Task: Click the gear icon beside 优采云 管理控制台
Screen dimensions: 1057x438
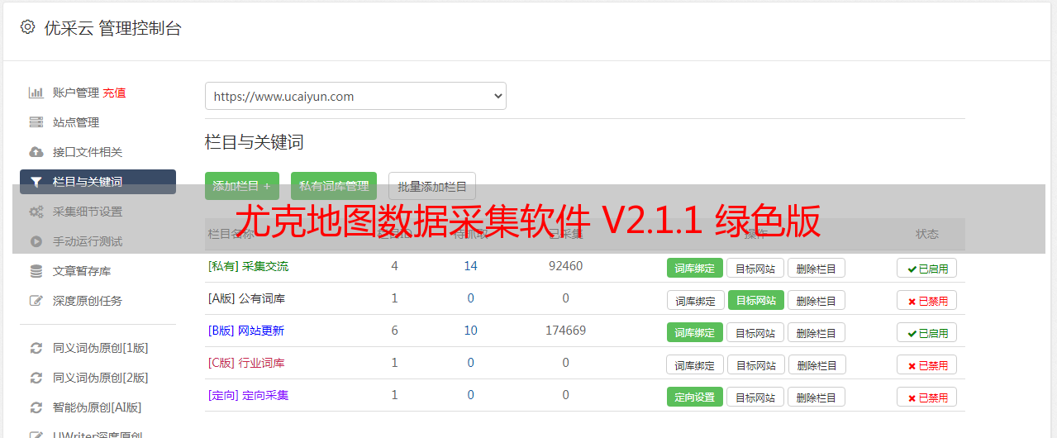Action: click(x=27, y=27)
